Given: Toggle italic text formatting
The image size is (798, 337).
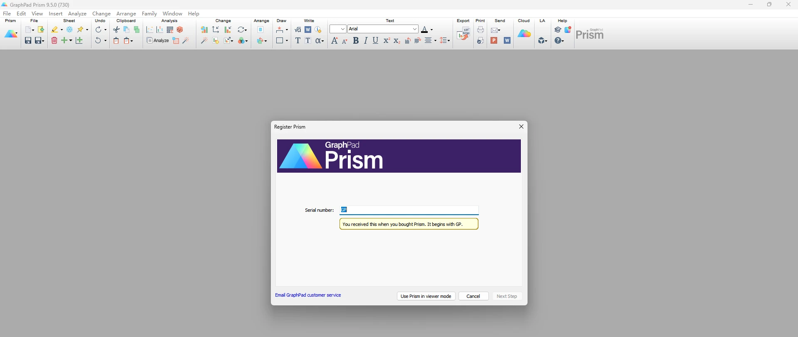Looking at the screenshot, I should (366, 40).
